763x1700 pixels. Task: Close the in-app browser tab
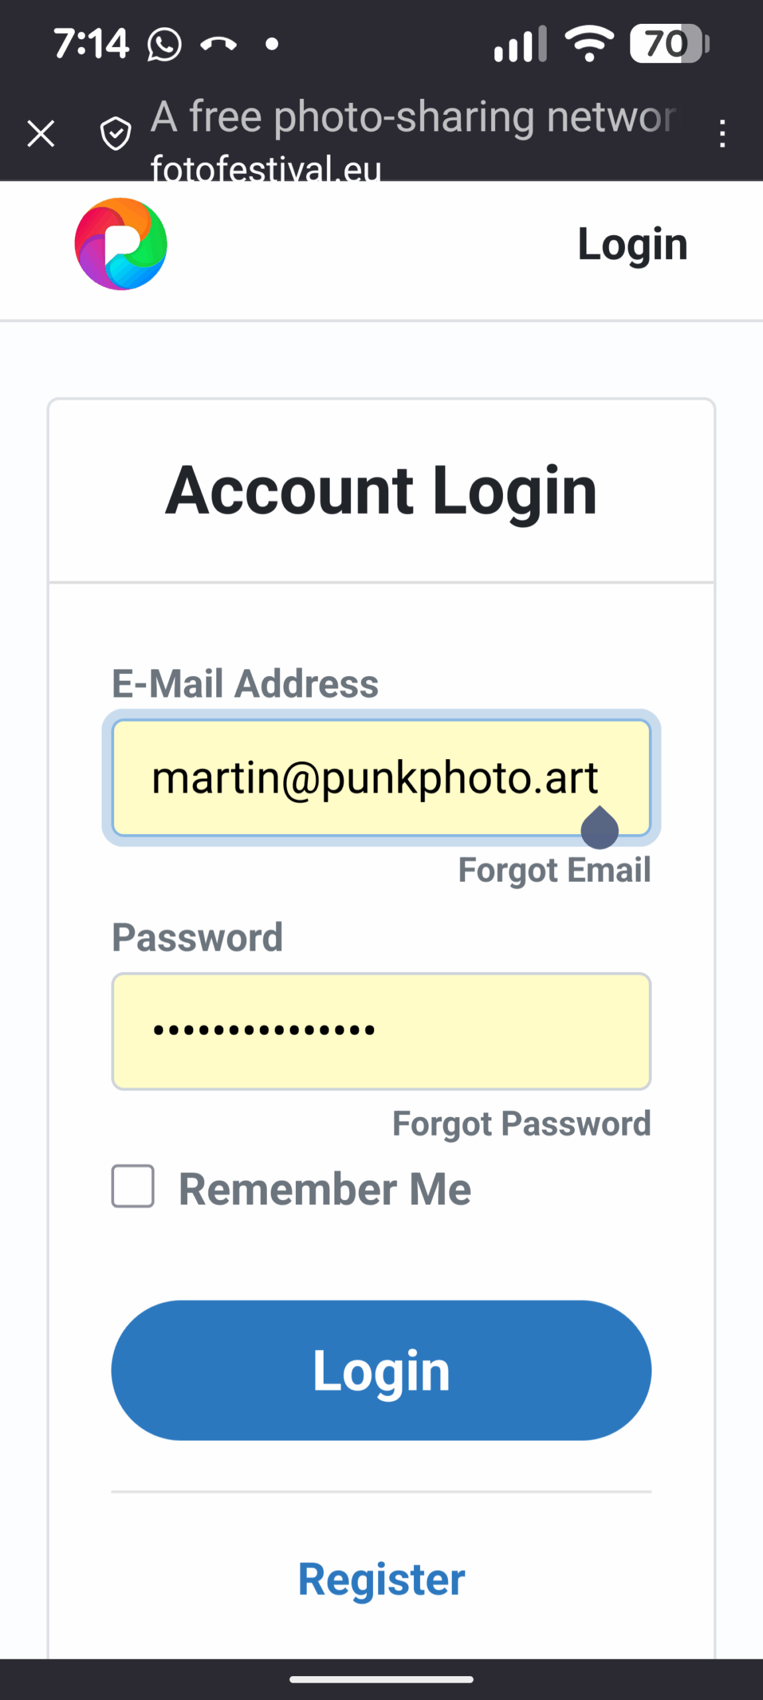[41, 133]
